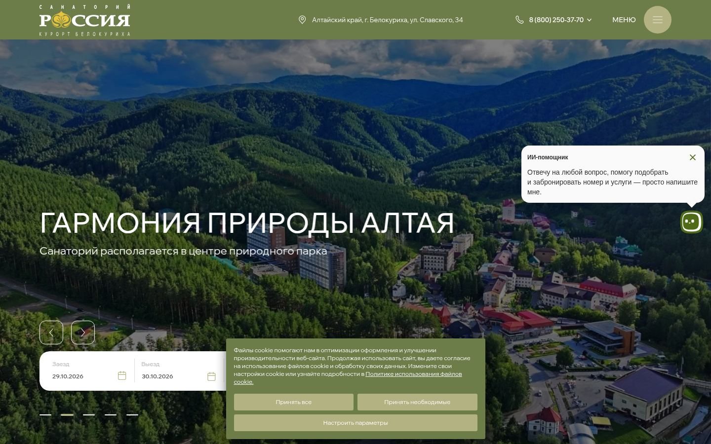Select the Выезд date field

(179, 371)
